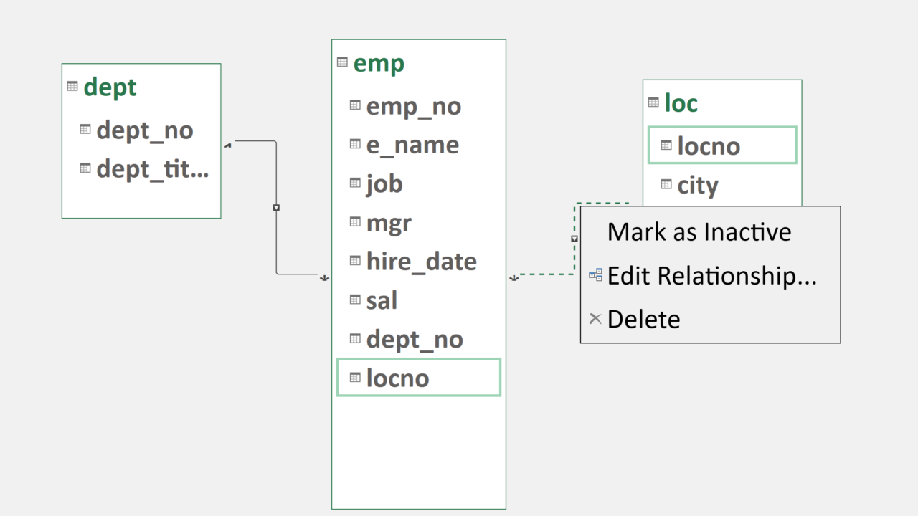This screenshot has width=918, height=516.
Task: Click the field icon beside dept_tit…
Action: point(85,168)
